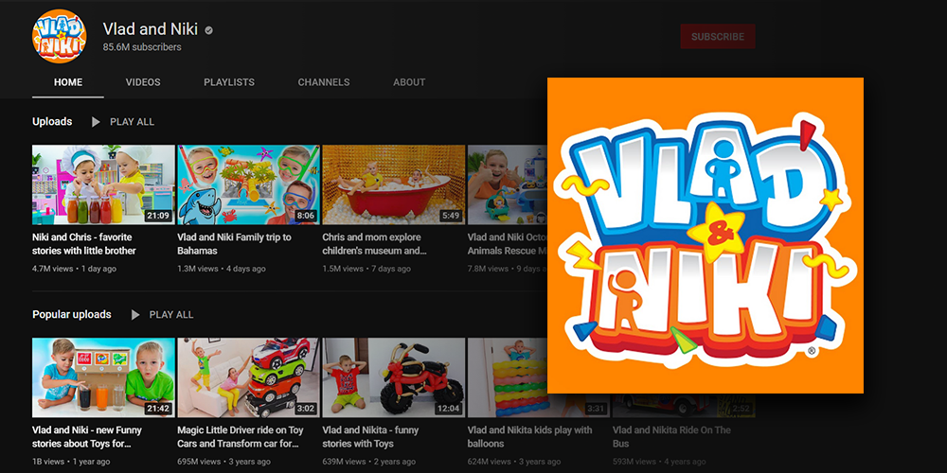Viewport: 947px width, 473px height.
Task: Switch to the HOME tab
Action: pyautogui.click(x=68, y=82)
